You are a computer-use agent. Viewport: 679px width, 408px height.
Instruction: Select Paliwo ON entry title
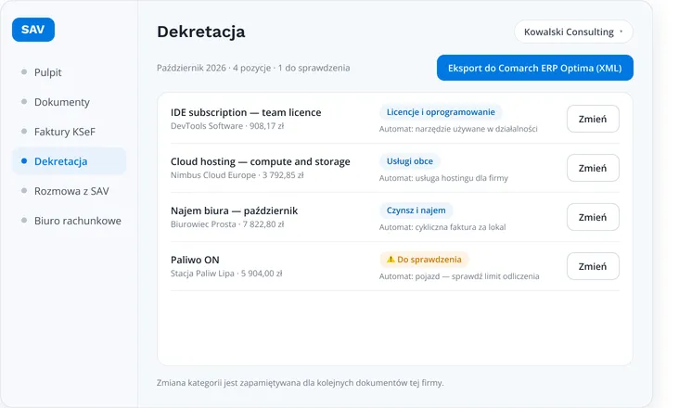coord(195,260)
